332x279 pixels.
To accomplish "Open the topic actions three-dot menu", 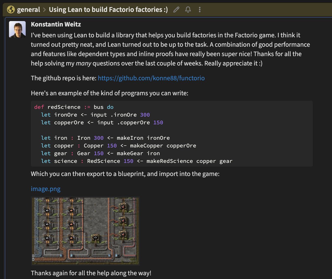I will [199, 10].
